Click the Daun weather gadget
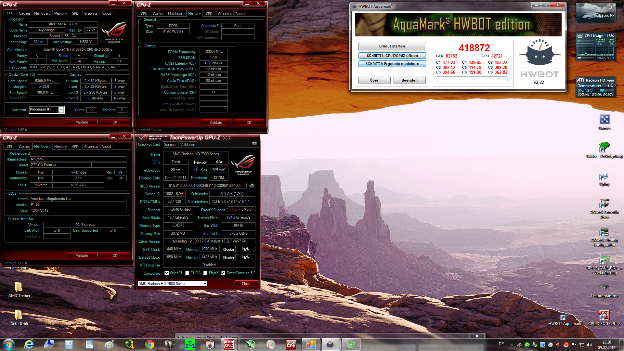Viewport: 624px width, 351px height. coord(595,12)
